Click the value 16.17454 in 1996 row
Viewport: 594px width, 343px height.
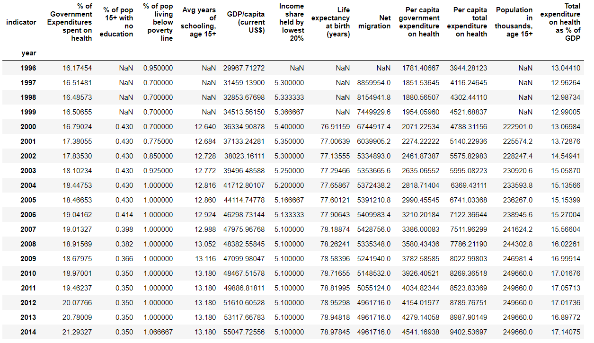[x=77, y=68]
